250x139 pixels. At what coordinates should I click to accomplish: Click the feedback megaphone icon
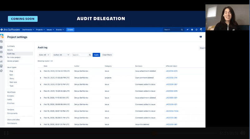point(188,30)
